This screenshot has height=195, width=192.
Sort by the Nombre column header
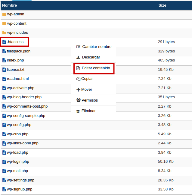10,5
